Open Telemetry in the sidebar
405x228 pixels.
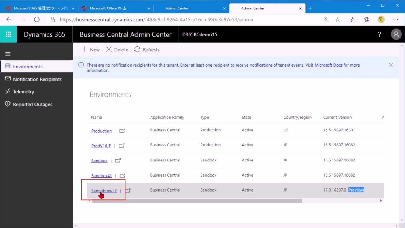tap(36, 91)
